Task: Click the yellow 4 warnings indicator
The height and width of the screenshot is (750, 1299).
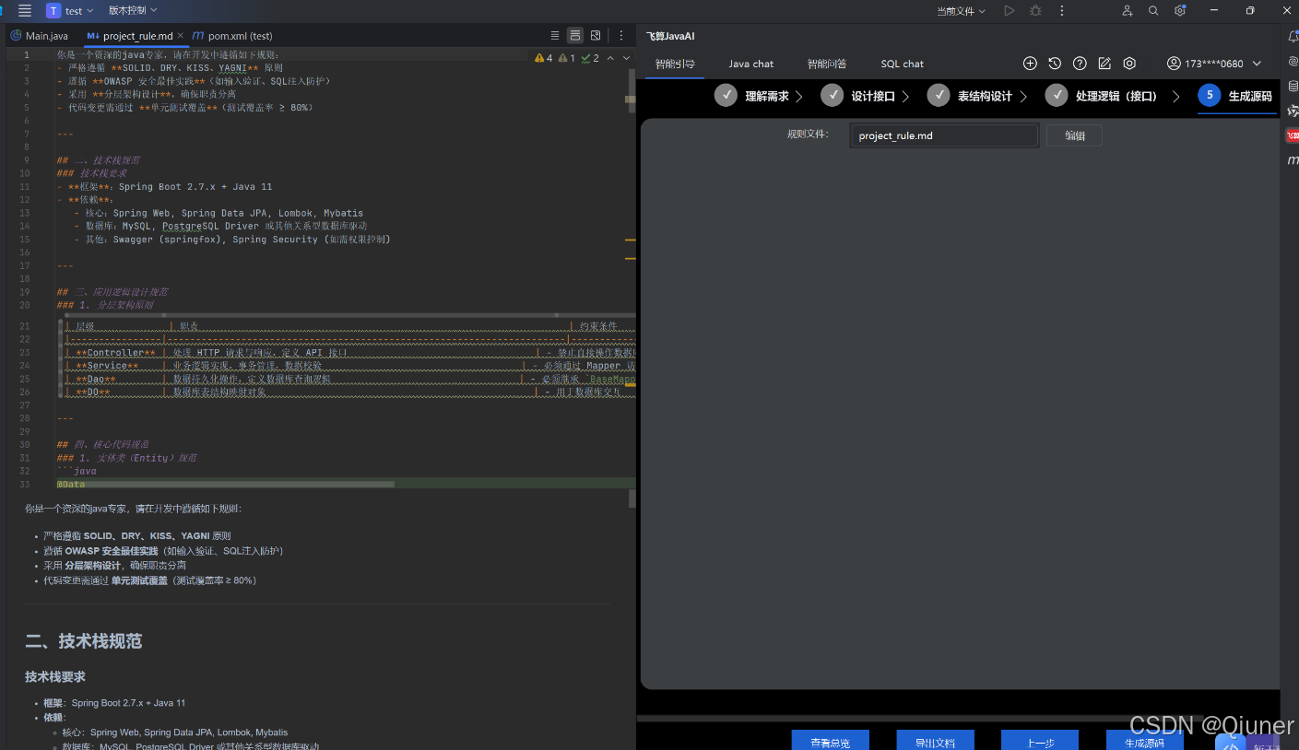Action: pos(544,58)
